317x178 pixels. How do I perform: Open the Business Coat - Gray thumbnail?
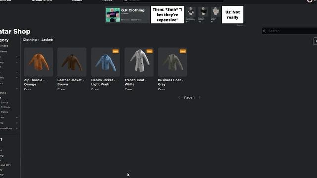pyautogui.click(x=173, y=62)
